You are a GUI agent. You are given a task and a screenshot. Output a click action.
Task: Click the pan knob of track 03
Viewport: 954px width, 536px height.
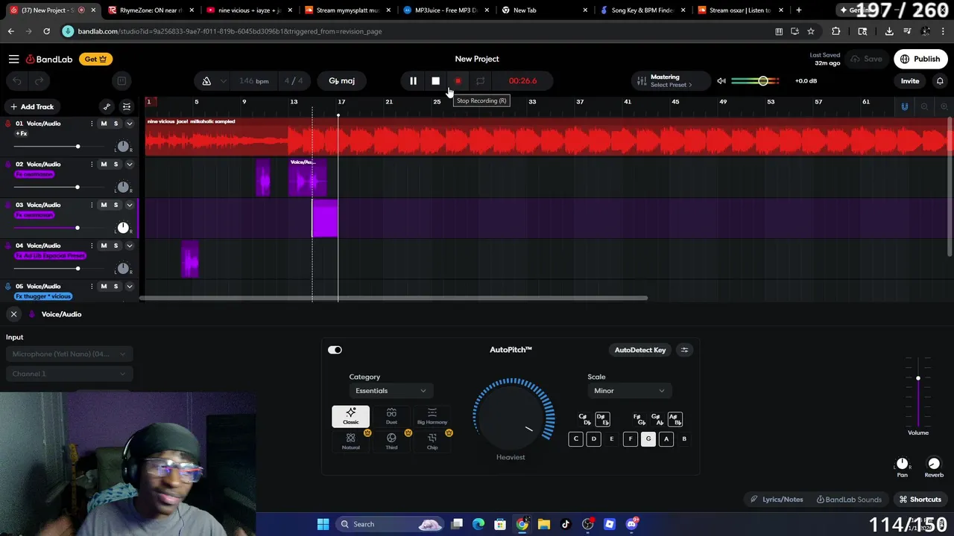(123, 228)
